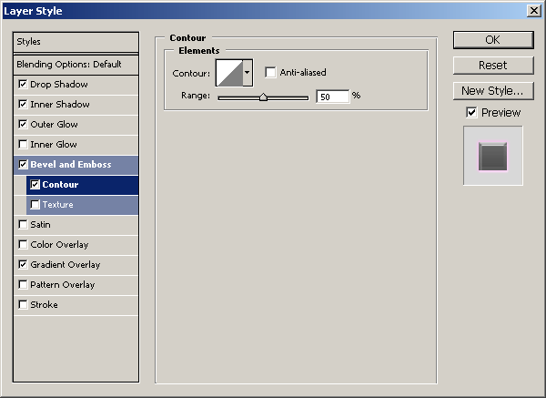Open the Satin settings label
546x398 pixels.
(x=40, y=224)
